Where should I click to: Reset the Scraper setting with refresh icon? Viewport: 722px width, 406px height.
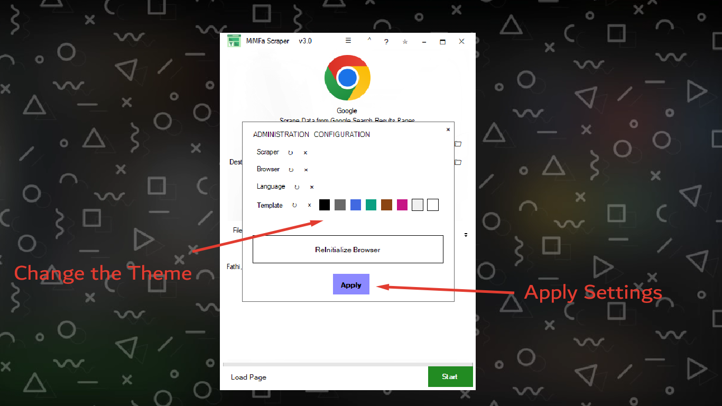pyautogui.click(x=290, y=153)
